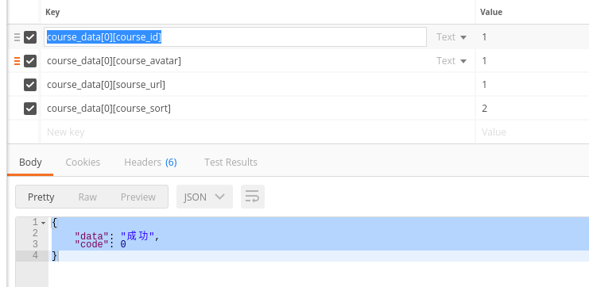The height and width of the screenshot is (287, 589).
Task: Select the Preview view button
Action: 138,197
